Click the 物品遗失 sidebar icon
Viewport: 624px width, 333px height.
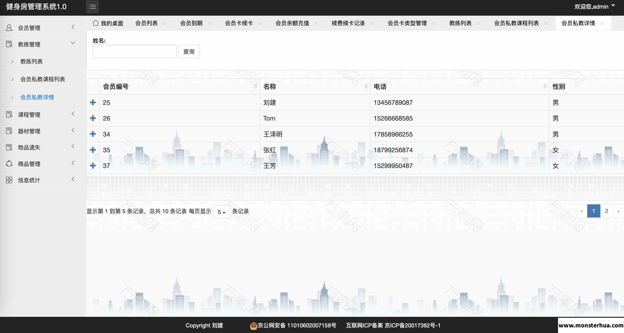(9, 147)
